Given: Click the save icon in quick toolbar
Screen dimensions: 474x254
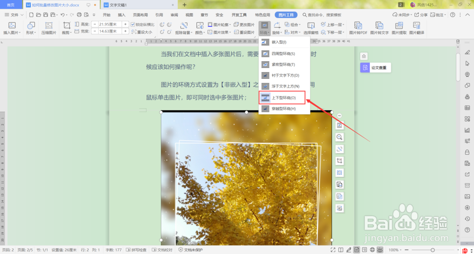Looking at the screenshot, I should pos(46,15).
